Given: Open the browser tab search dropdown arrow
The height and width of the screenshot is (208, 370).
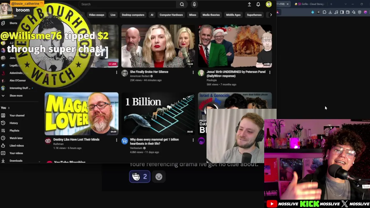Looking at the screenshot, I should pos(346,4).
